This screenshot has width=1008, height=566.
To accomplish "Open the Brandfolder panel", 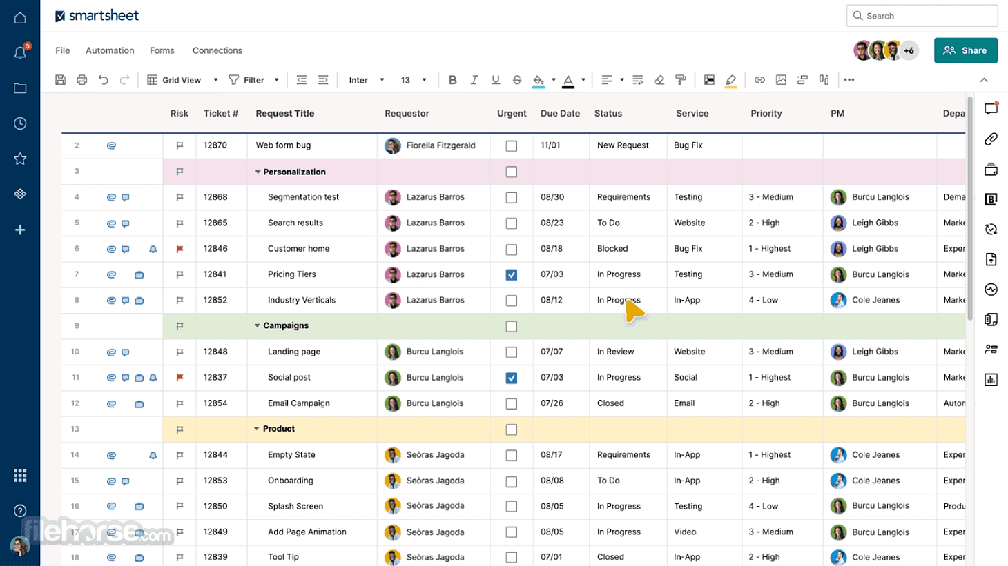I will (x=990, y=199).
